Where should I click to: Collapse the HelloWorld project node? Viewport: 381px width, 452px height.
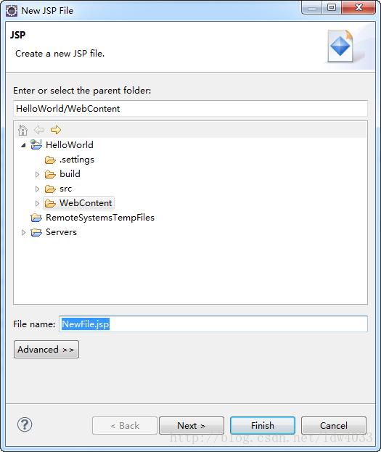(23, 145)
